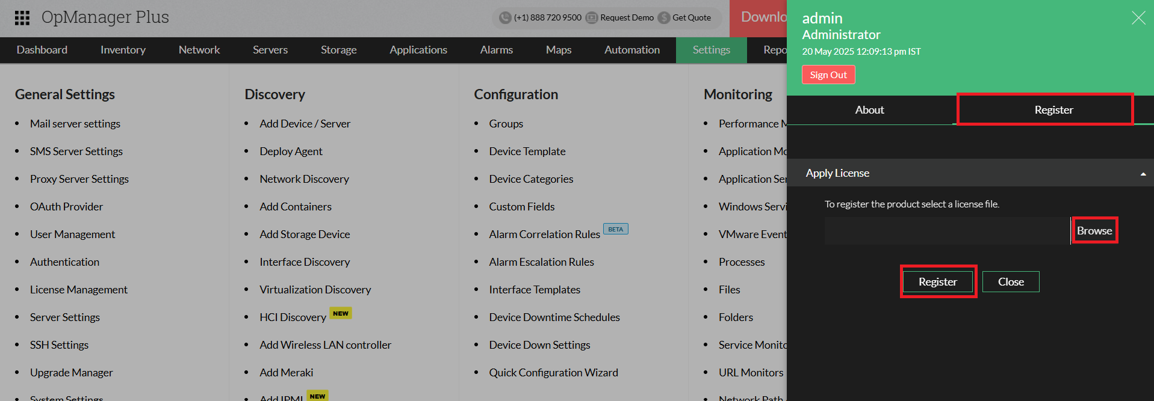Select the Settings tab
The height and width of the screenshot is (401, 1154).
click(712, 50)
